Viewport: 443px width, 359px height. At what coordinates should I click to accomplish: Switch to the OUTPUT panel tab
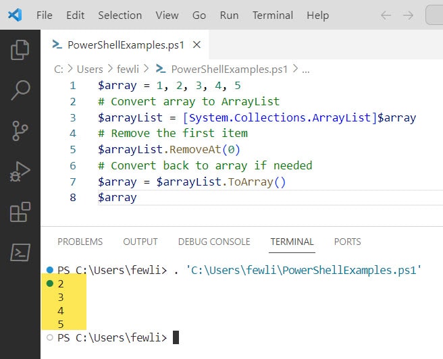tap(140, 242)
